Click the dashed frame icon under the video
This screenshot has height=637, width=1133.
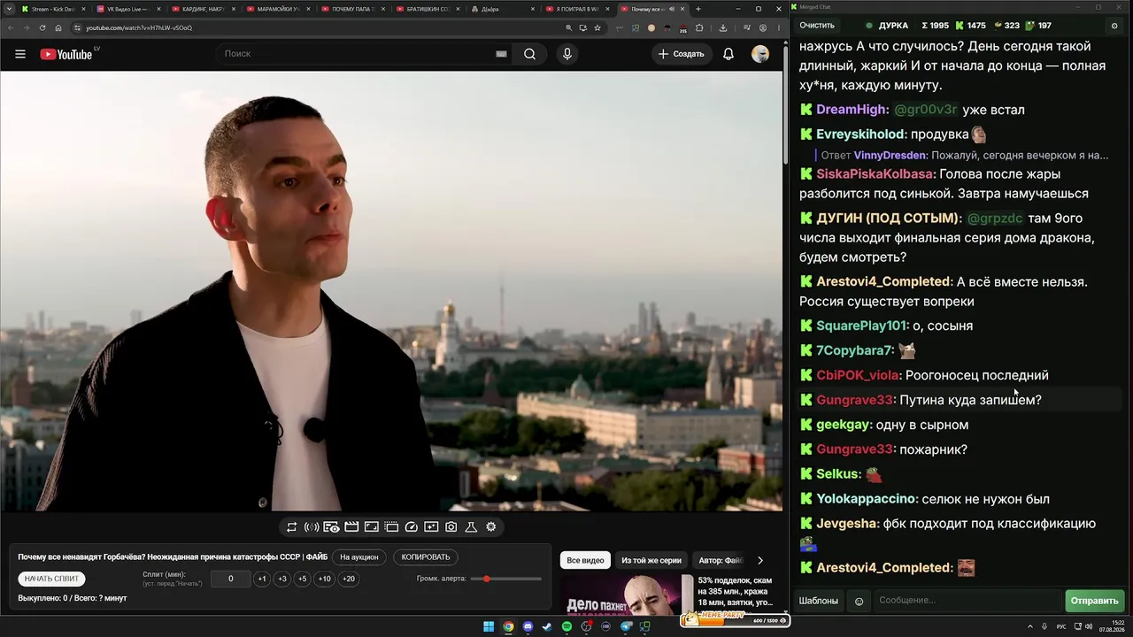click(391, 527)
